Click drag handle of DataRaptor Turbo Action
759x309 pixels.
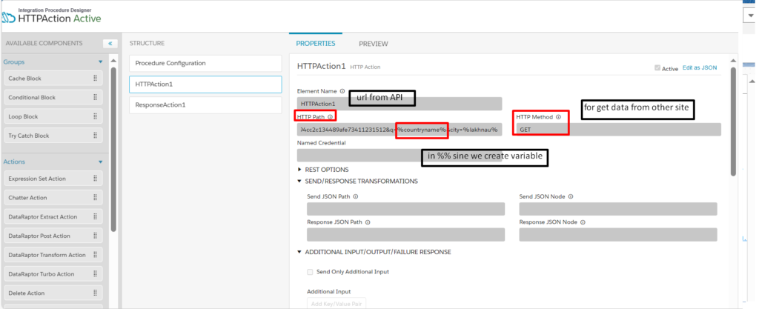click(x=95, y=274)
